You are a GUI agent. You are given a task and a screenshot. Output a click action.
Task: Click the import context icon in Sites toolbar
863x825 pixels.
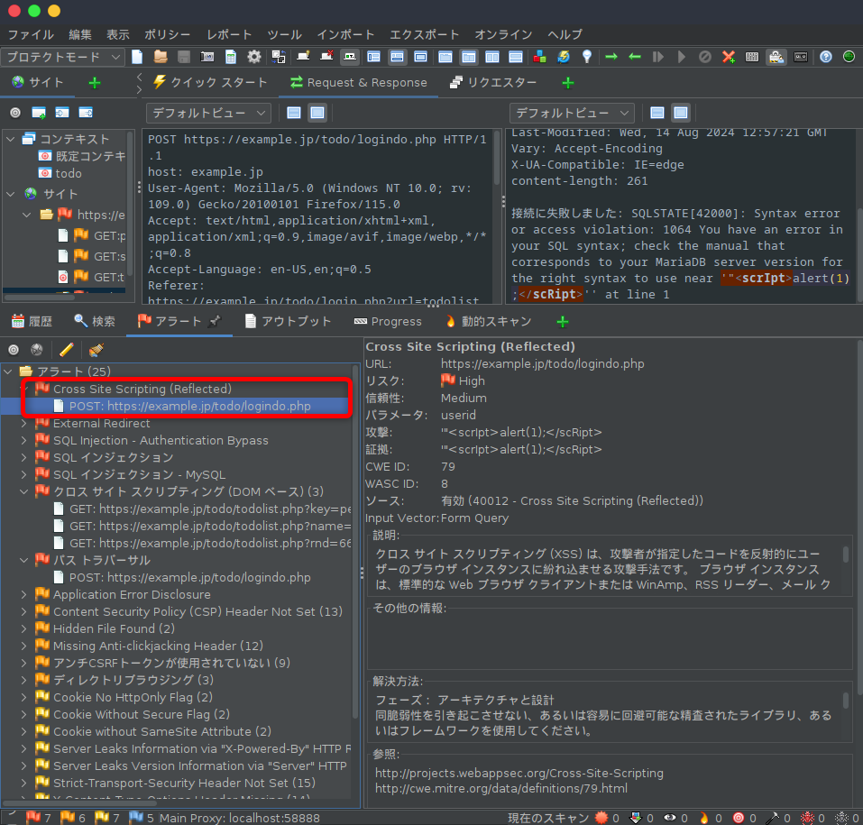point(62,113)
